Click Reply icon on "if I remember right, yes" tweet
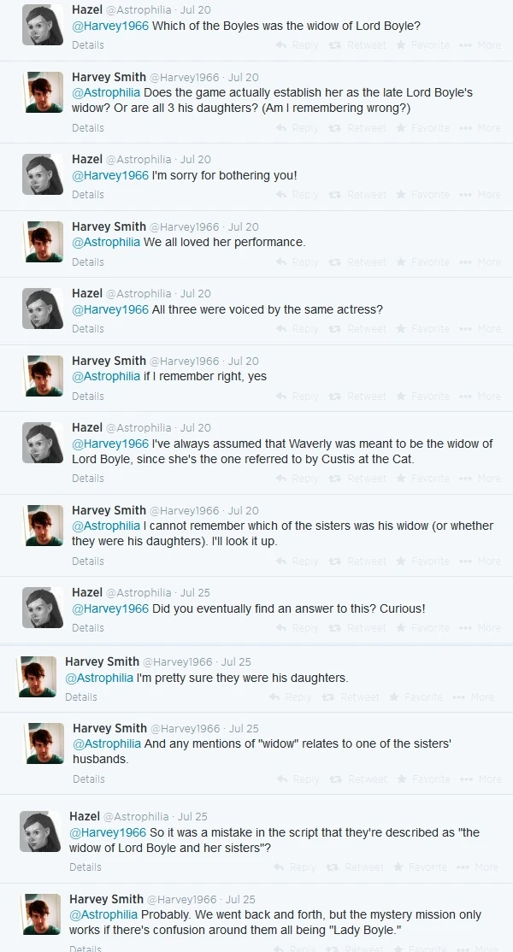513x952 pixels. pyautogui.click(x=298, y=397)
